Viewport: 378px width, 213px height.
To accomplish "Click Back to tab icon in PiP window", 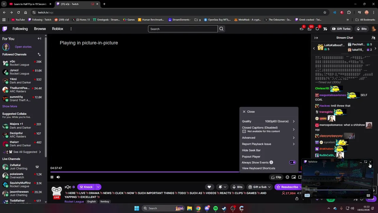I will [365, 162].
